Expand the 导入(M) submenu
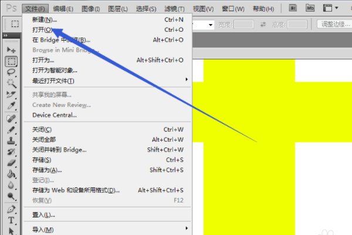352x235 pixels. point(107,230)
